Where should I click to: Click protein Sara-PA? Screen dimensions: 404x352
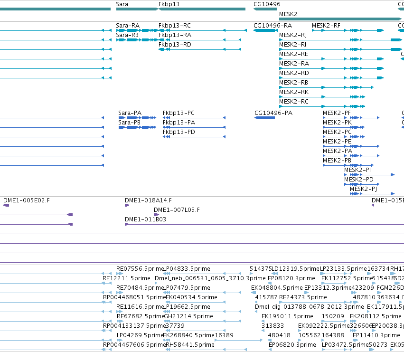[130, 113]
